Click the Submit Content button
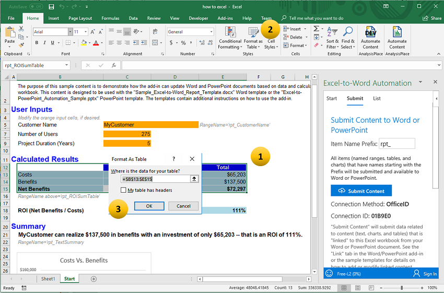The width and height of the screenshot is (444, 293). click(361, 191)
